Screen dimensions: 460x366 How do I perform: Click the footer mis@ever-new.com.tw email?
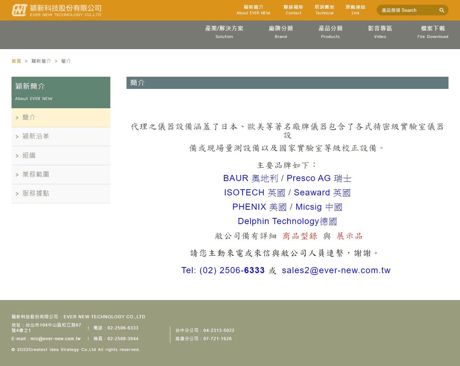pos(55,339)
